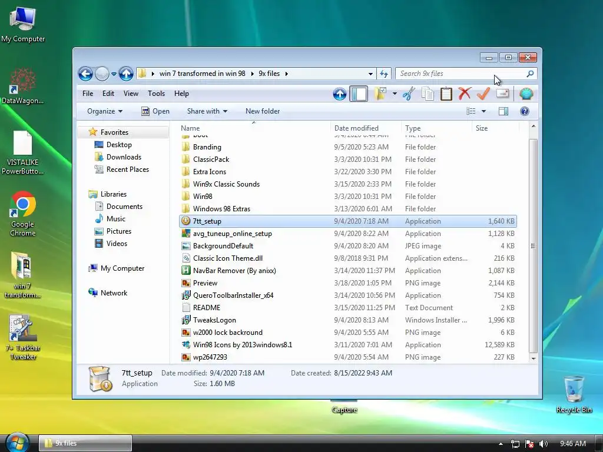
Task: Select Desktop under Favorites
Action: (113, 145)
